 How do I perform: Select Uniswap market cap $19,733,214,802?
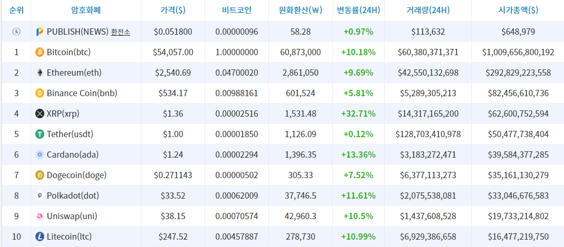tap(518, 217)
